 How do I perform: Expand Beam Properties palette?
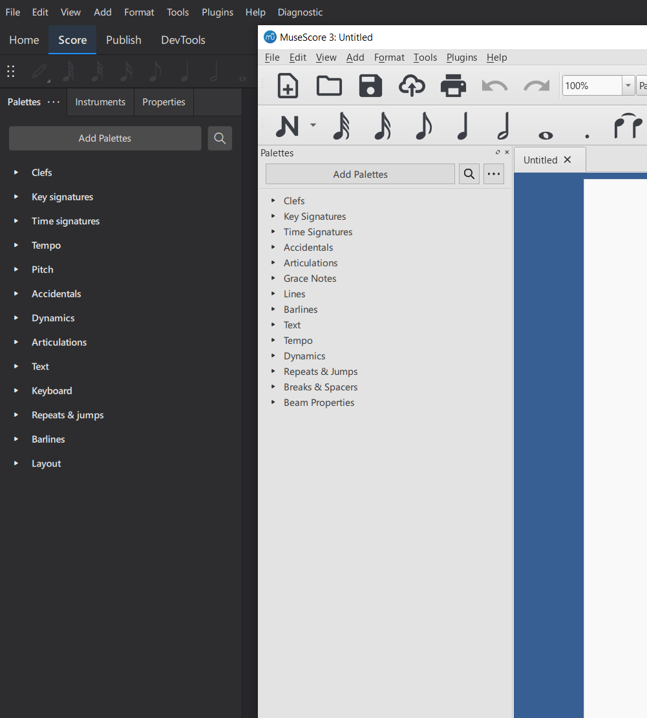point(273,402)
